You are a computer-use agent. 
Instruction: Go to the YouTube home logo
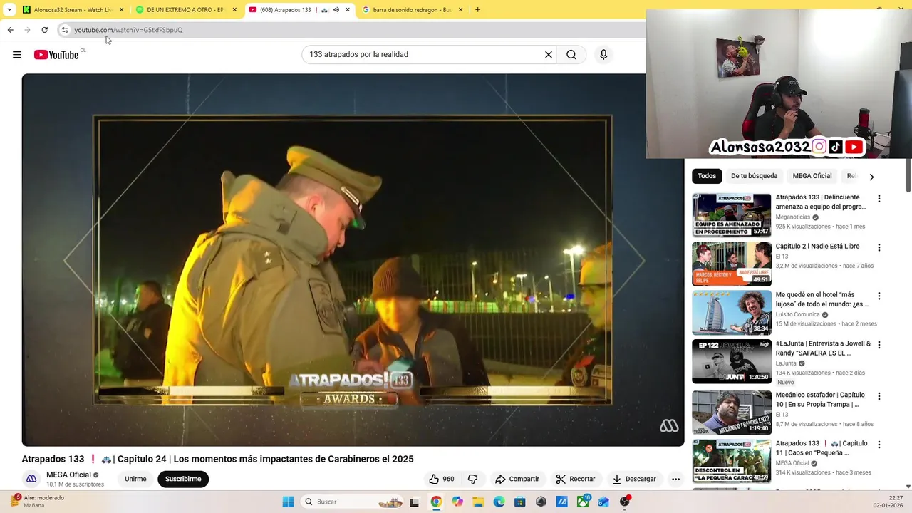click(x=56, y=55)
